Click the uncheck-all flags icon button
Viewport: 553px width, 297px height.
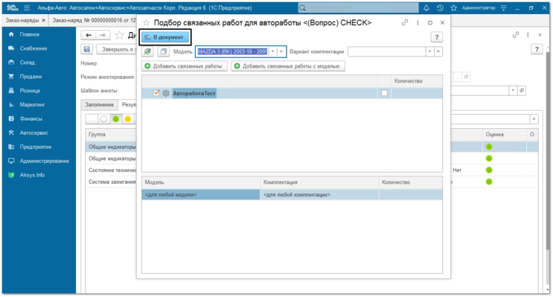pyautogui.click(x=163, y=51)
